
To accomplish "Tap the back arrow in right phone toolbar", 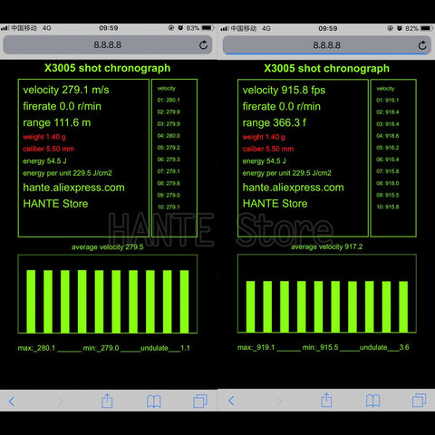I will [x=231, y=401].
